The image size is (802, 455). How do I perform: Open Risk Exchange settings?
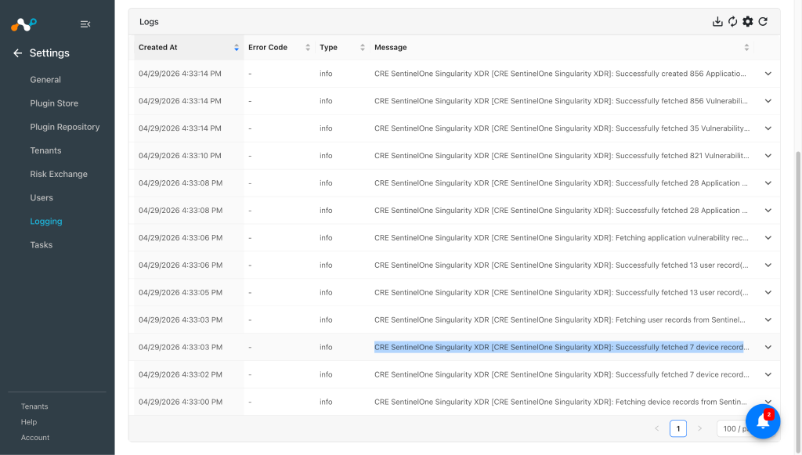pos(59,175)
